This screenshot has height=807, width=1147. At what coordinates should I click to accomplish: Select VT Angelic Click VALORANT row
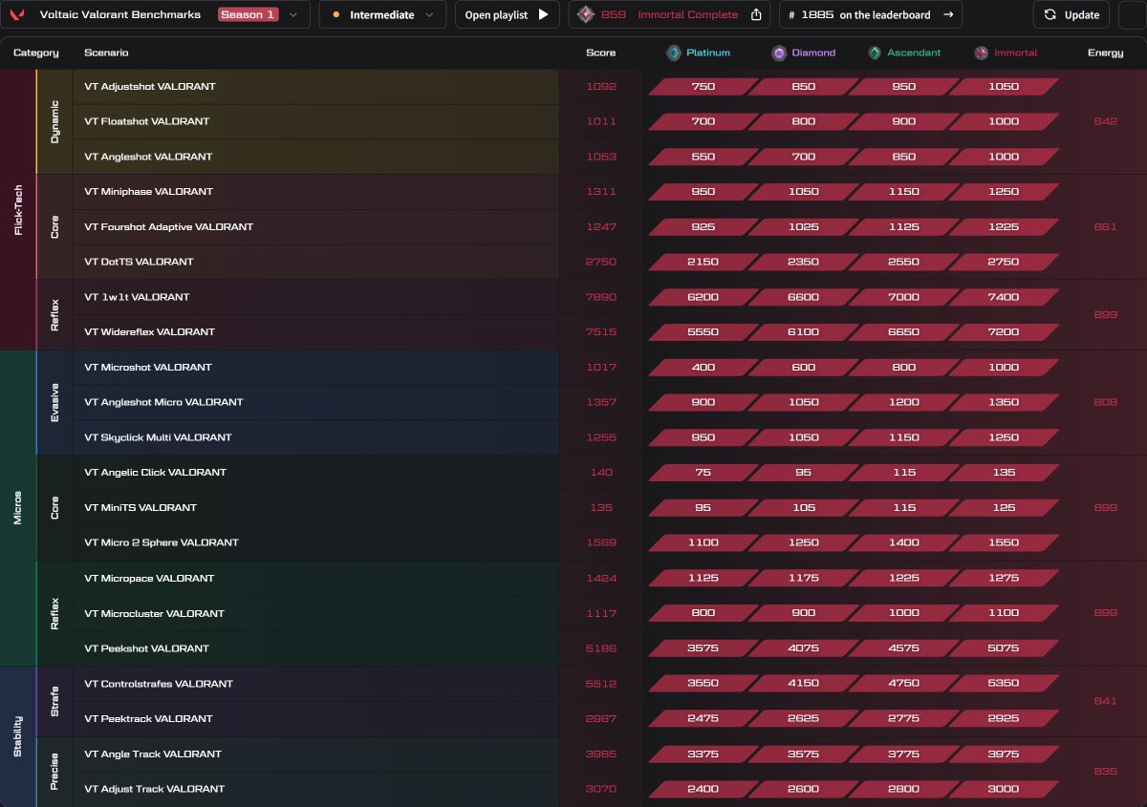[316, 472]
